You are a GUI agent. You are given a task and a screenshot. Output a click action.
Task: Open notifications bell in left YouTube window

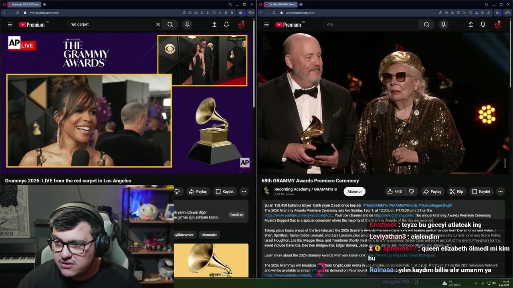pyautogui.click(x=226, y=24)
